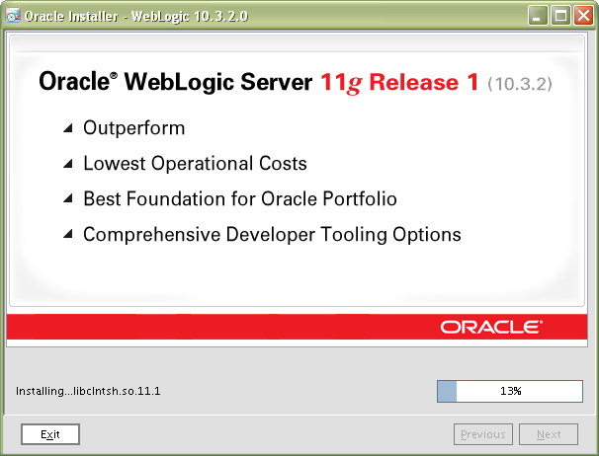Click the Lowest Operational Costs text
Viewport: 599px width, 456px height.
tap(195, 164)
